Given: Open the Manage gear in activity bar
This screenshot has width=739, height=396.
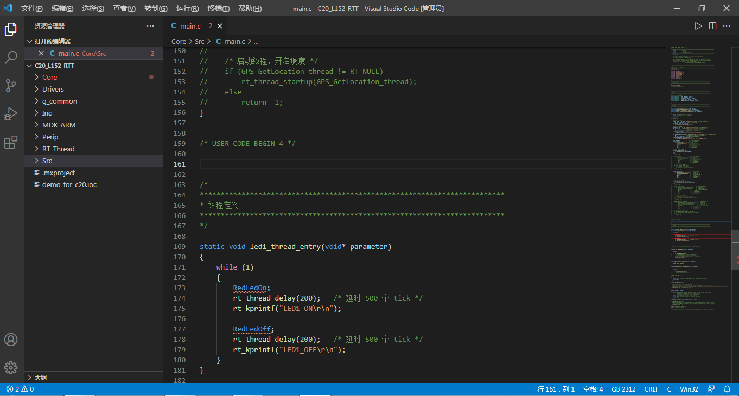Looking at the screenshot, I should tap(11, 368).
